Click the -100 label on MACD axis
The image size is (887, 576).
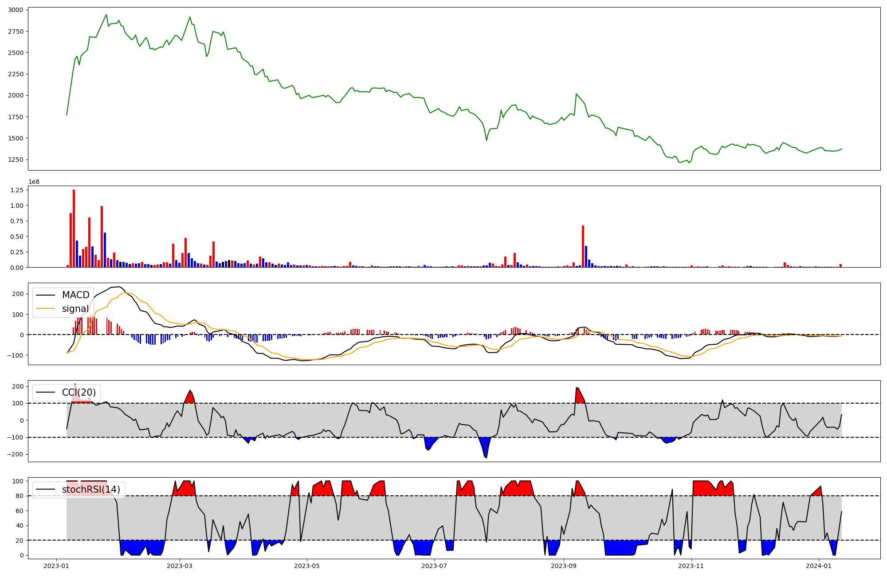pos(16,355)
